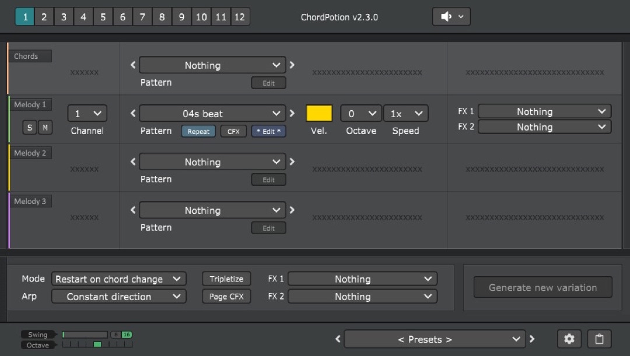Image resolution: width=630 pixels, height=356 pixels.
Task: Mute the Melody 1 track
Action: click(45, 128)
